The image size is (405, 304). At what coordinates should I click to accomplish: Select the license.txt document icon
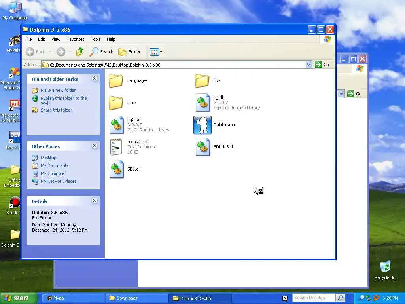116,147
